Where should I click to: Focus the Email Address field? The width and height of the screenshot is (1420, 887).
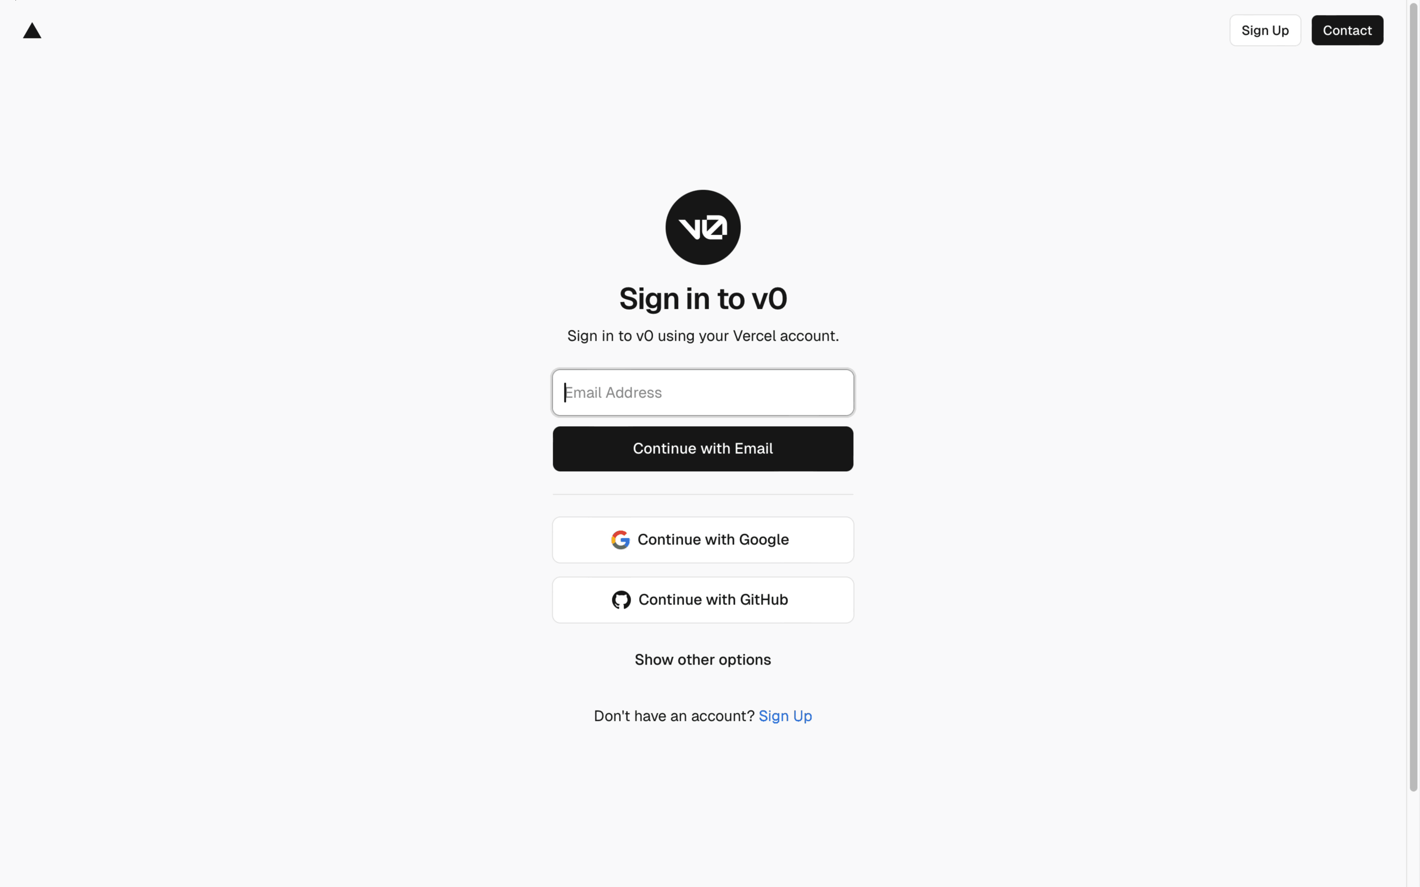coord(703,392)
